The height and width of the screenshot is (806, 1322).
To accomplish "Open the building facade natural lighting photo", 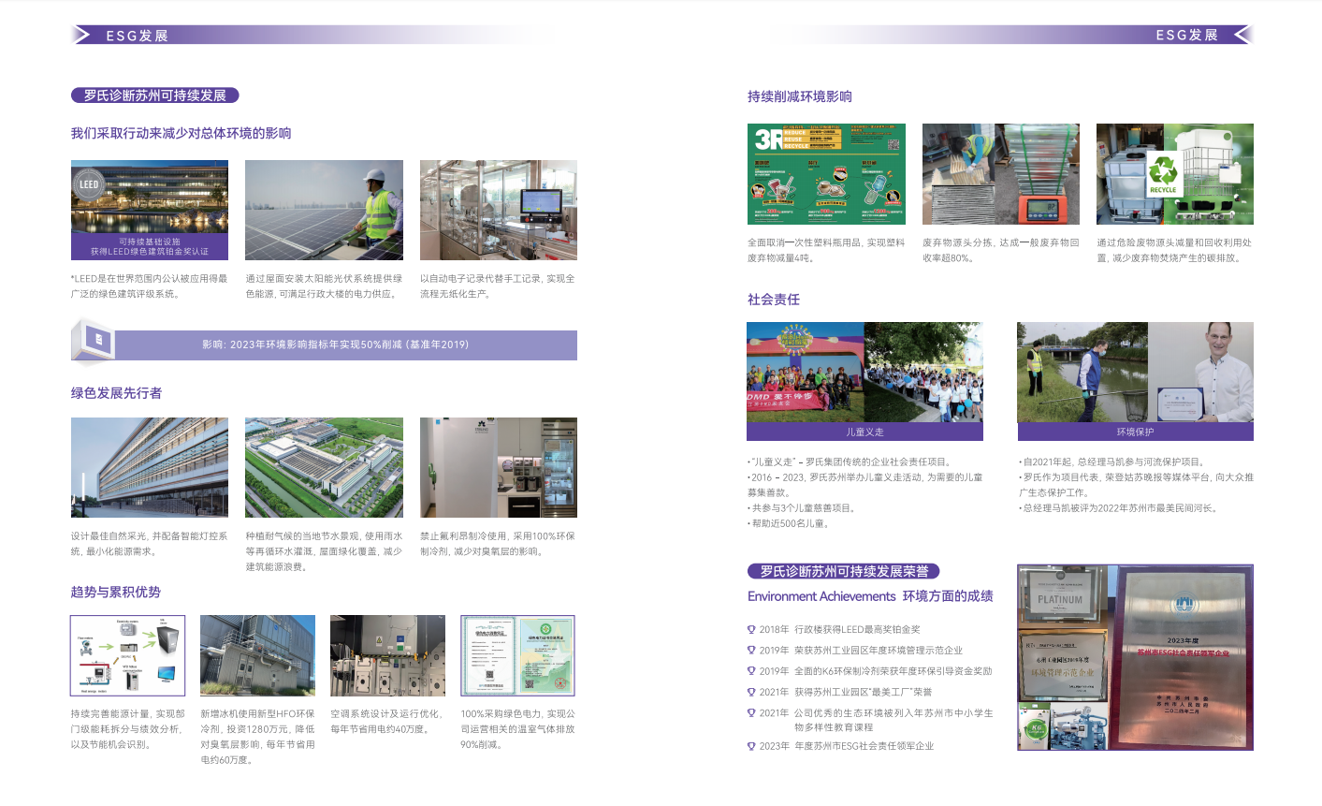I will tap(150, 468).
